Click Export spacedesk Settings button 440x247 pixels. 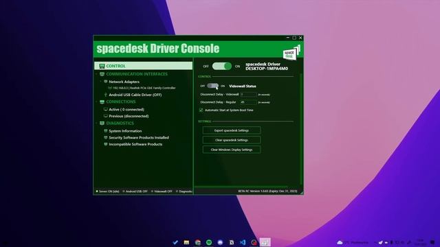[232, 130]
